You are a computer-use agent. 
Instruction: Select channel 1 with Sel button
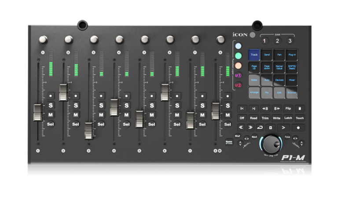coord(51,124)
